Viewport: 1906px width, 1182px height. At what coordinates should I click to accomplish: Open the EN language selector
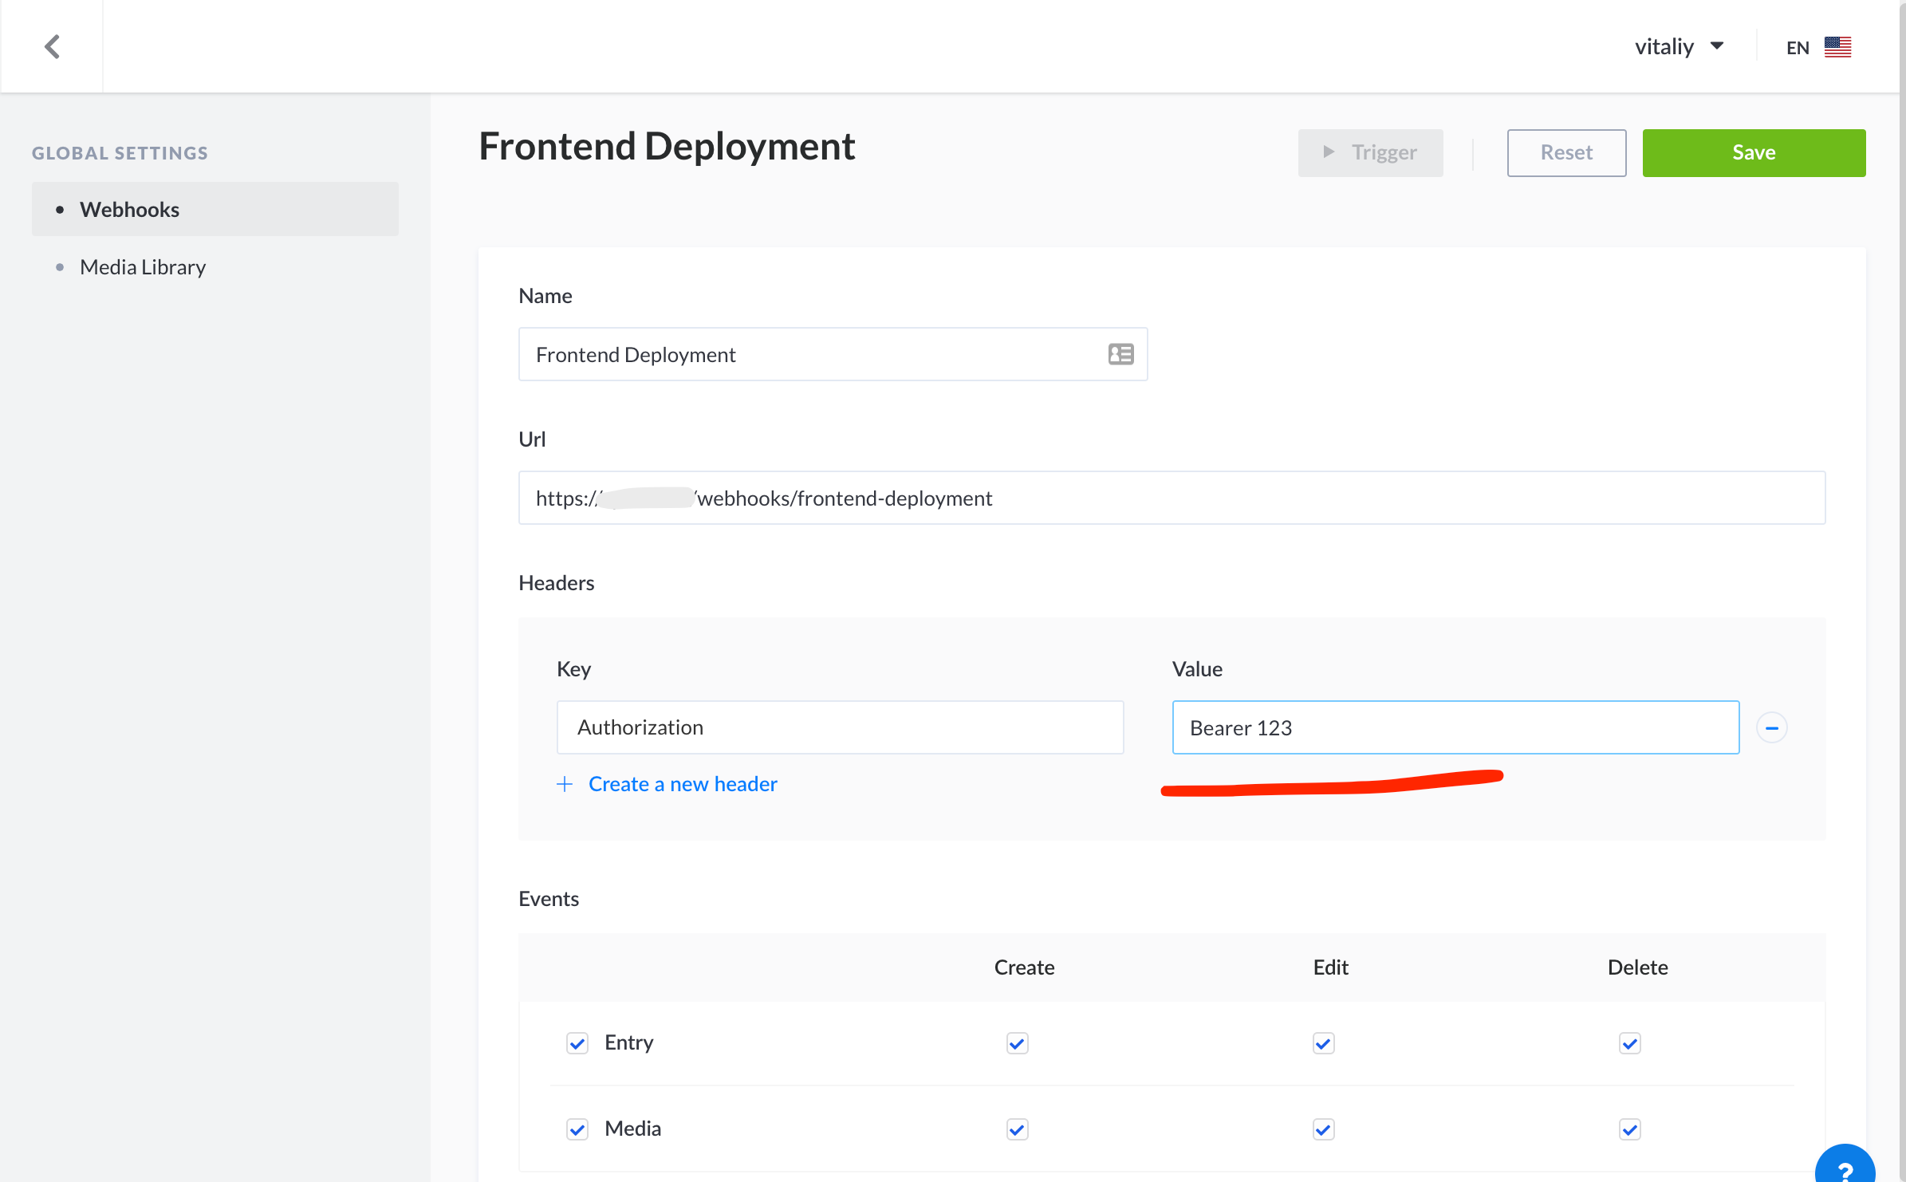(x=1798, y=48)
